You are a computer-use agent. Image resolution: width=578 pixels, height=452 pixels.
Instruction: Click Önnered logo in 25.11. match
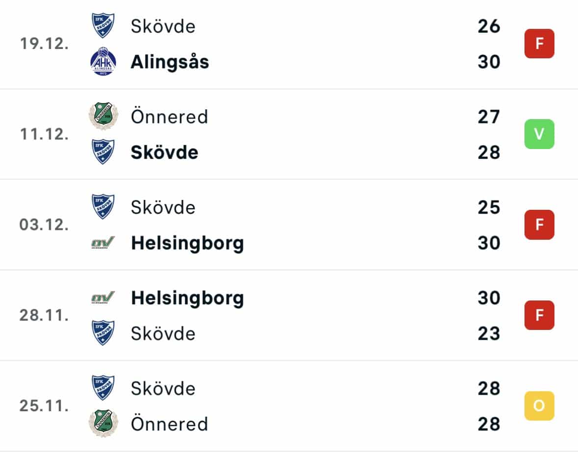pos(103,423)
